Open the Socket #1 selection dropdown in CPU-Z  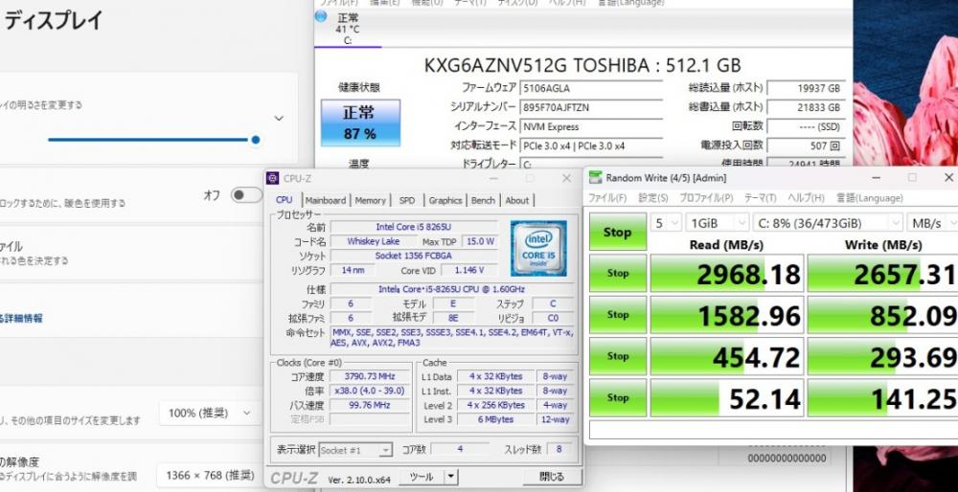click(x=355, y=451)
